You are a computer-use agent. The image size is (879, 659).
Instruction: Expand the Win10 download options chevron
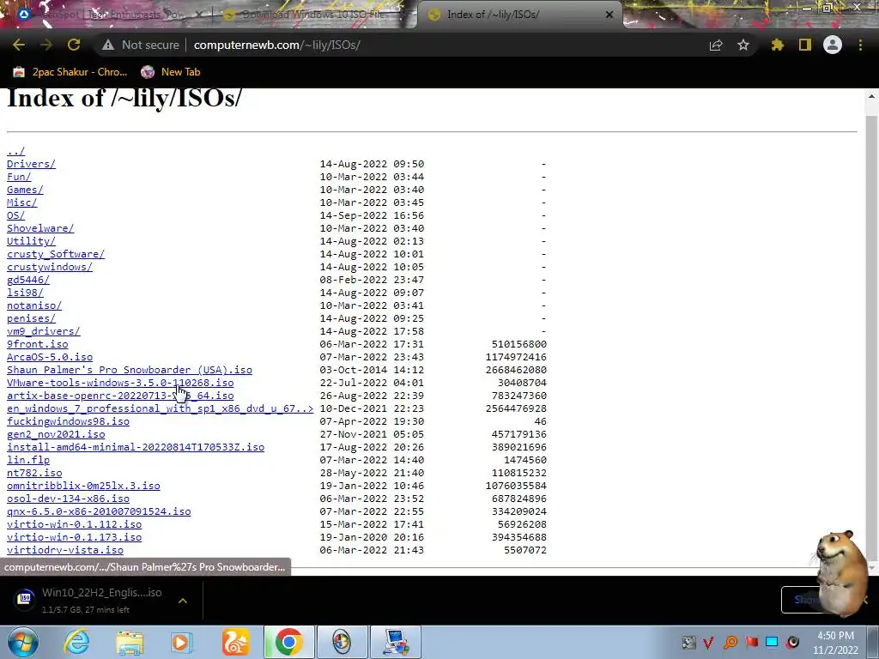coord(182,600)
